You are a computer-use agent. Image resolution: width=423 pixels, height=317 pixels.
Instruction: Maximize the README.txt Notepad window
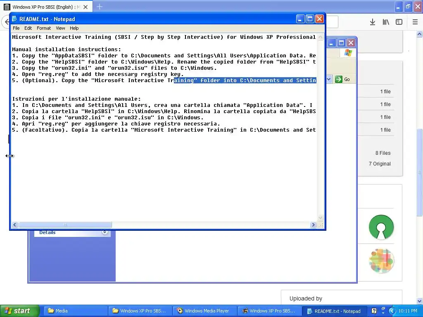310,19
